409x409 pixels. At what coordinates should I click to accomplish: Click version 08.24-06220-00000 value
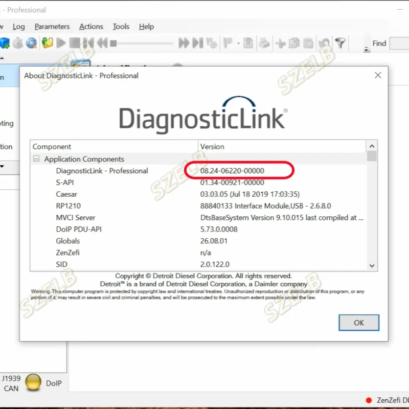232,171
